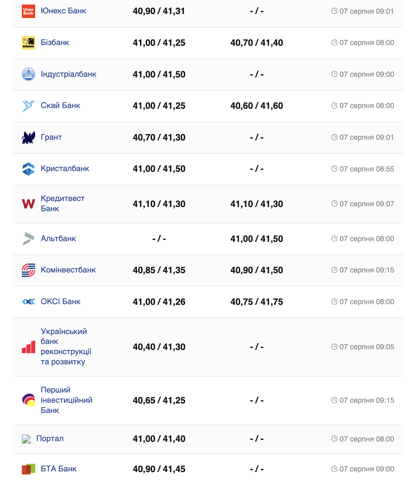413x483 pixels.
Task: Open Перший інвестиційний Банк link
Action: click(66, 400)
